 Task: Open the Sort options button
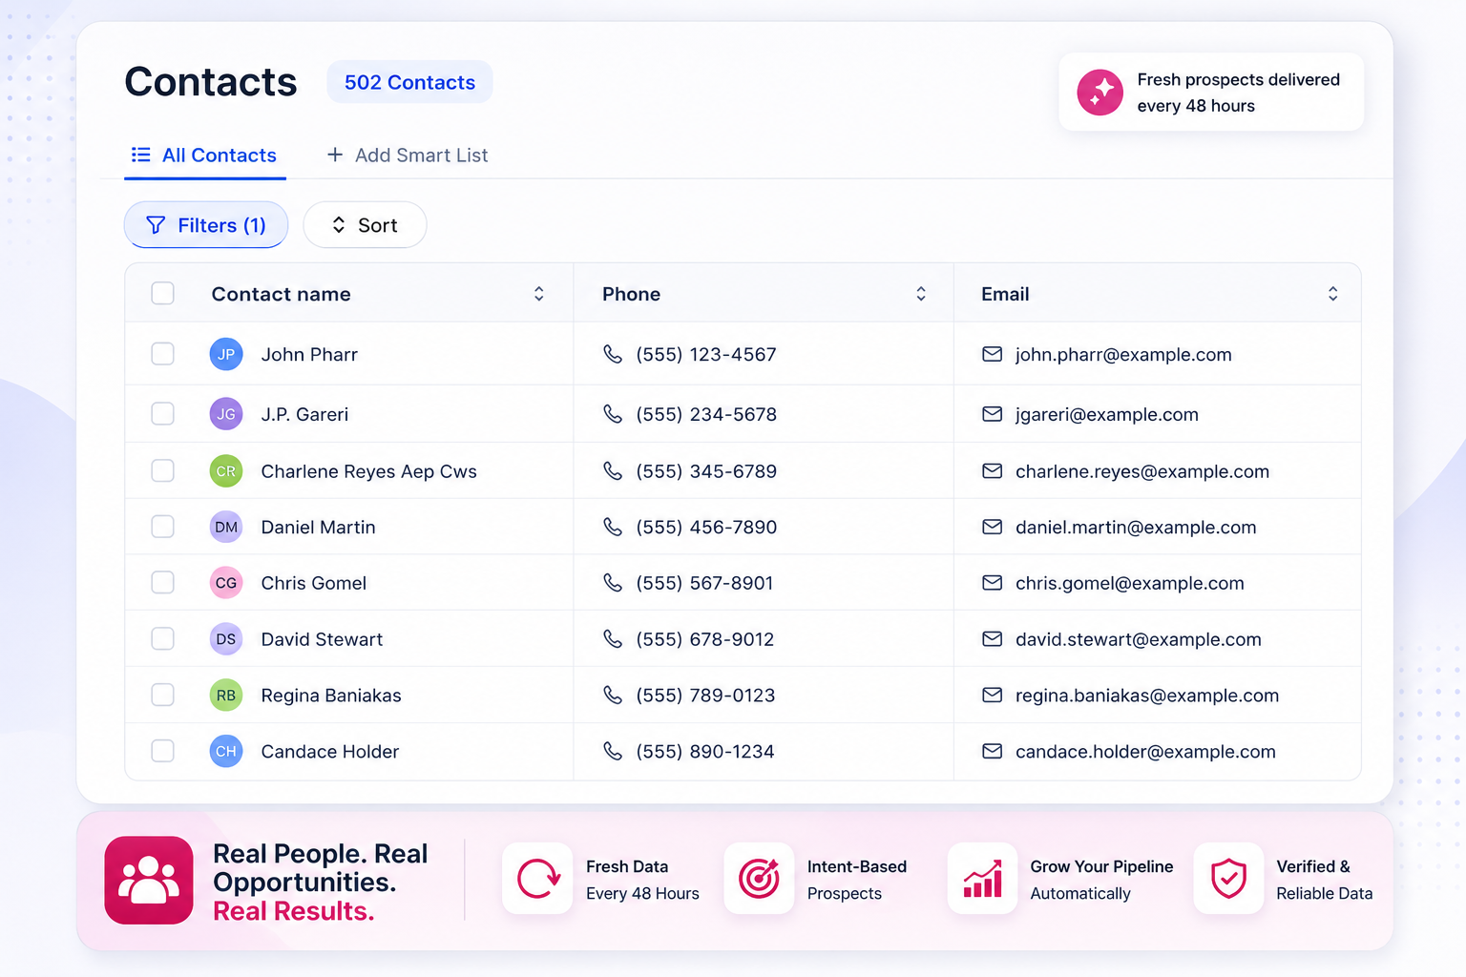click(x=365, y=225)
